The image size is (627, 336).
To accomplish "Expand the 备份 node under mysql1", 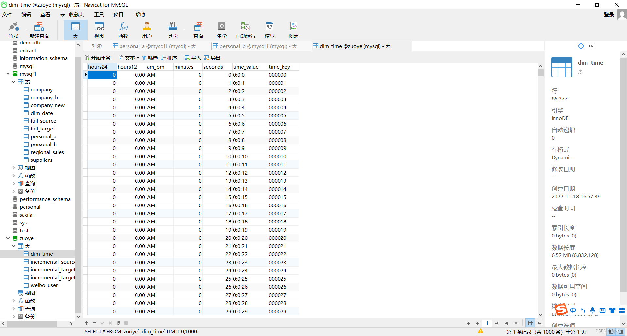I will click(13, 191).
